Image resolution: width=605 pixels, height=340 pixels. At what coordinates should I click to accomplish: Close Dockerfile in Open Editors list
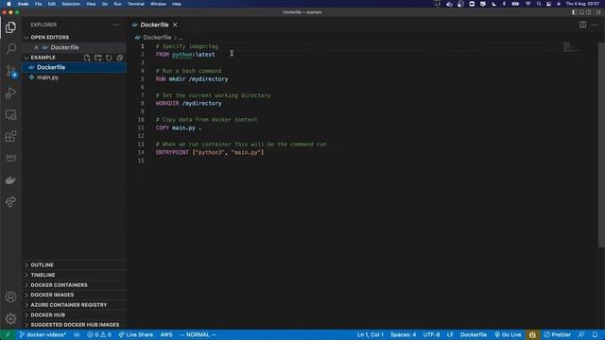(36, 47)
